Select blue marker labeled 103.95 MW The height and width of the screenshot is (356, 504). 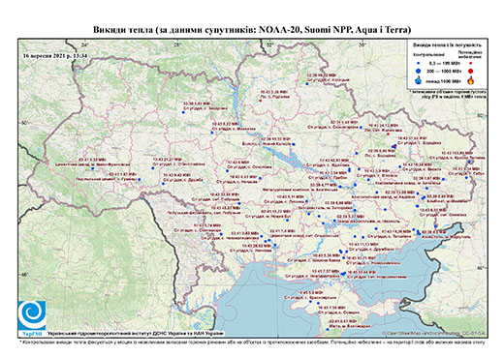469,162
